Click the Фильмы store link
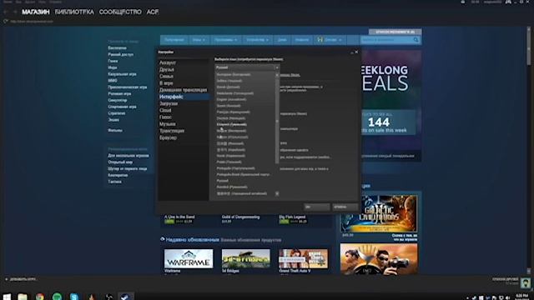The image size is (534, 300). click(x=115, y=130)
